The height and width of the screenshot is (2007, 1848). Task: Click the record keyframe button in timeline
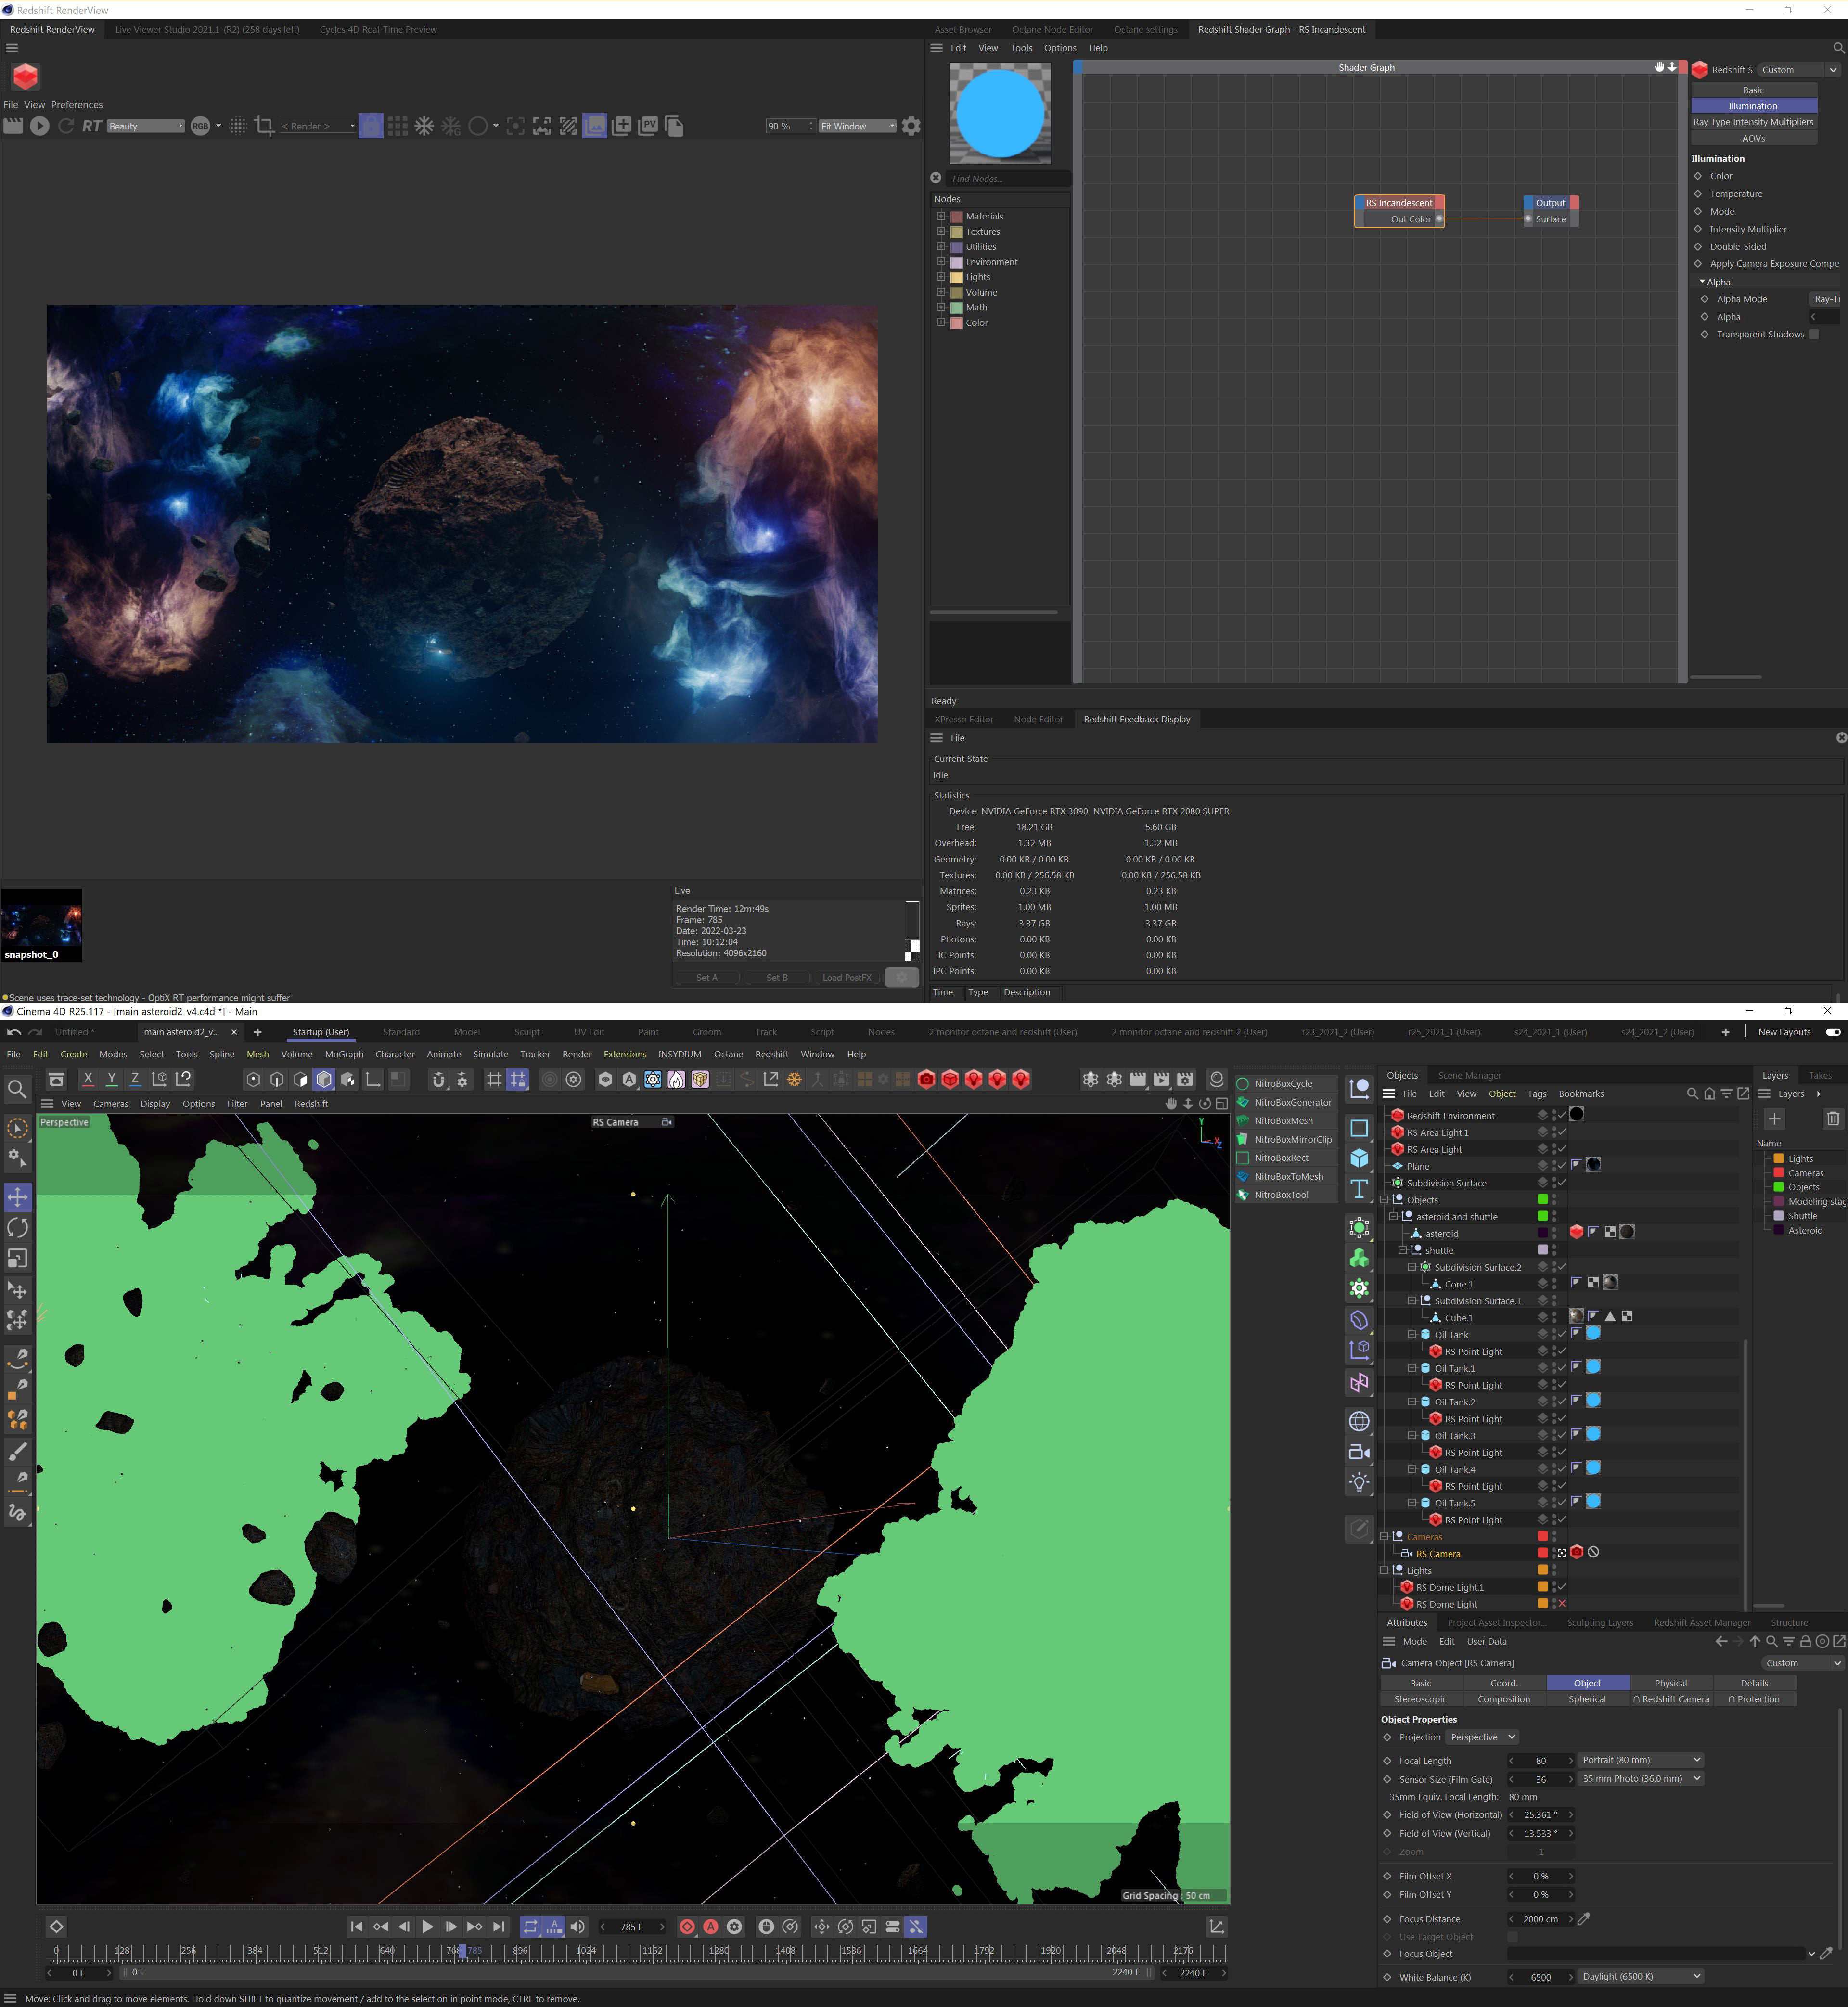(x=687, y=1926)
